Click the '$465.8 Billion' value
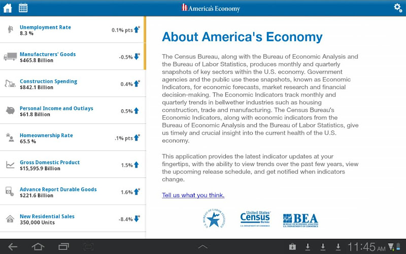The image size is (406, 254). click(37, 60)
